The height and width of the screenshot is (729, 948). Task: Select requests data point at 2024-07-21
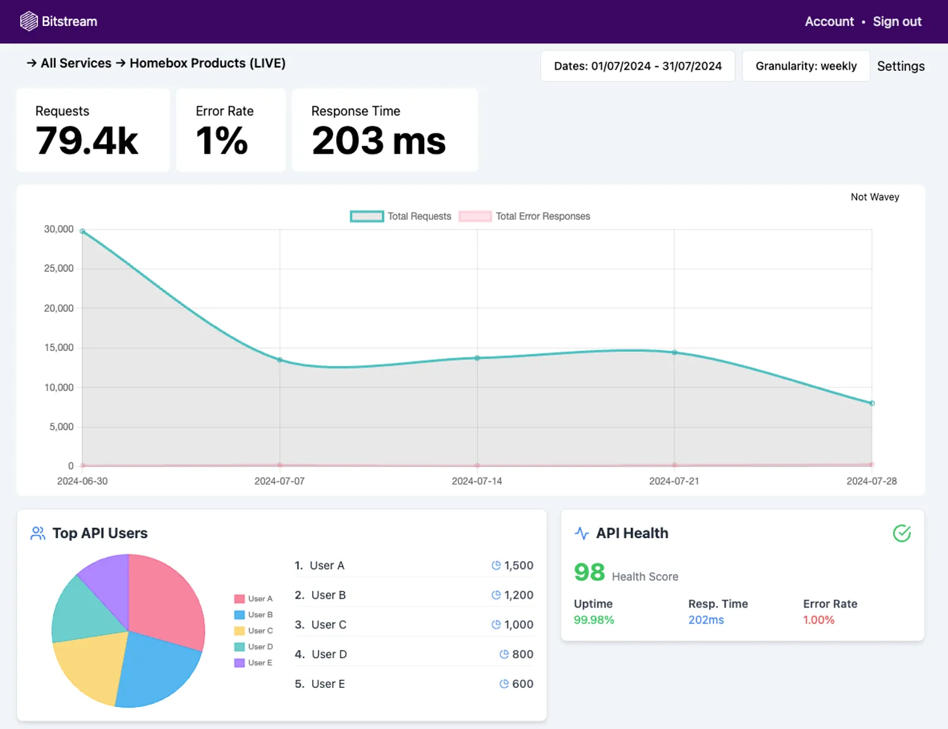point(674,353)
